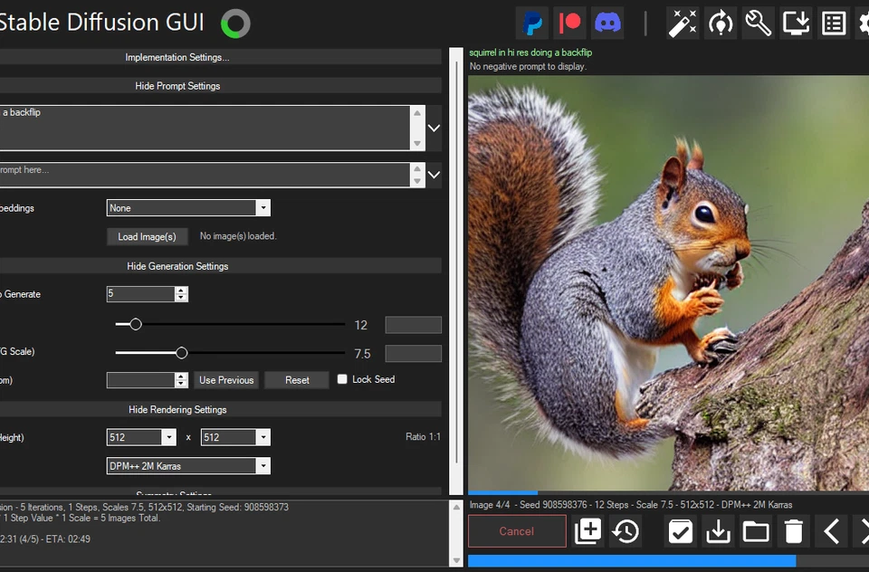This screenshot has height=572, width=869.
Task: Click the post-processing lightbulb icon
Action: tap(721, 23)
